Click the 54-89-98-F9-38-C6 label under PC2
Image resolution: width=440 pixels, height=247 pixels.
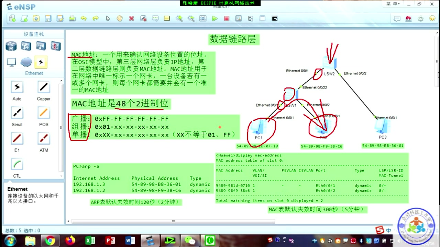(321, 146)
